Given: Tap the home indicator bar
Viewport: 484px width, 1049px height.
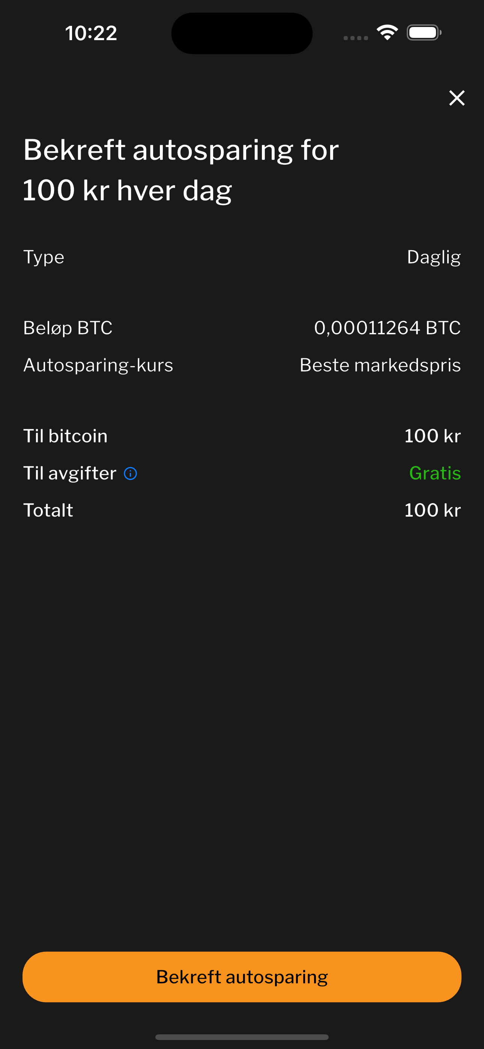Looking at the screenshot, I should click(x=242, y=1037).
